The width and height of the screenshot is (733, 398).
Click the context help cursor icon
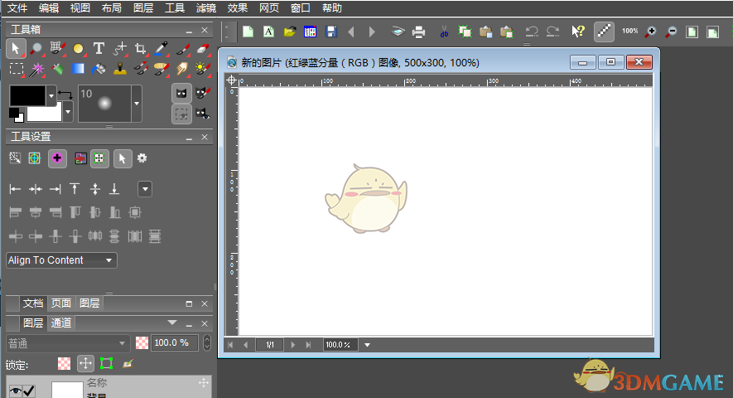tap(578, 32)
